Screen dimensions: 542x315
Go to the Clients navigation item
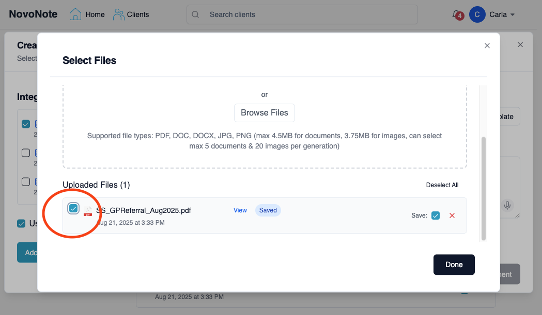(x=138, y=14)
